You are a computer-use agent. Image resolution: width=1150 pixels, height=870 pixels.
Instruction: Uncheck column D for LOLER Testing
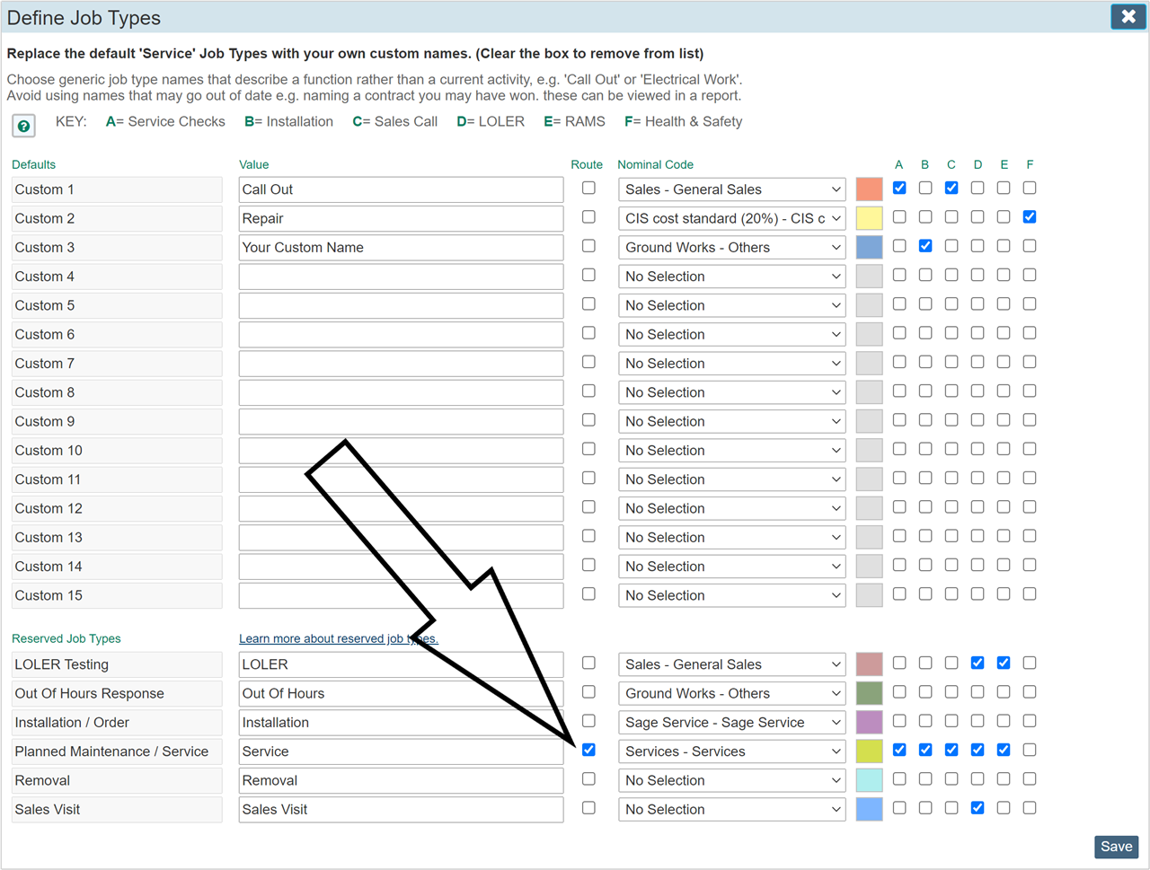[977, 663]
